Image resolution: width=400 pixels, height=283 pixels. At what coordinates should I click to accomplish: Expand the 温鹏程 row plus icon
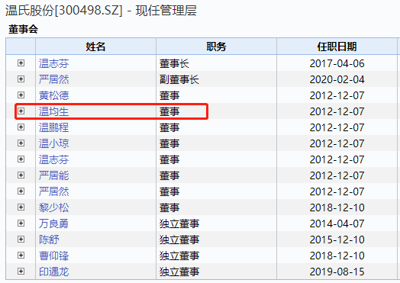[x=21, y=127]
